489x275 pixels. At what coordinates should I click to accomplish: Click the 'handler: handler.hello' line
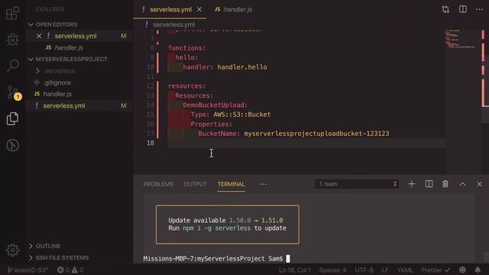(x=225, y=67)
